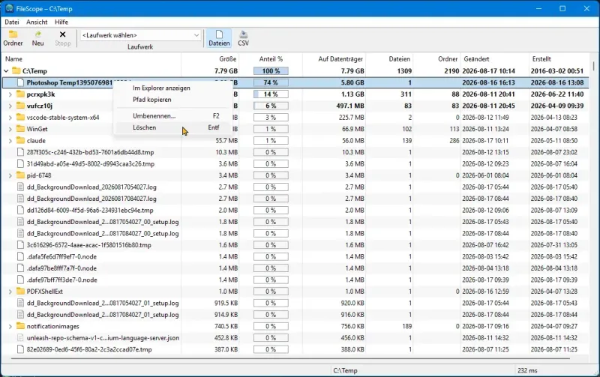Click the unleash-repo-schema json file icon
This screenshot has height=377, width=600.
(x=20, y=337)
